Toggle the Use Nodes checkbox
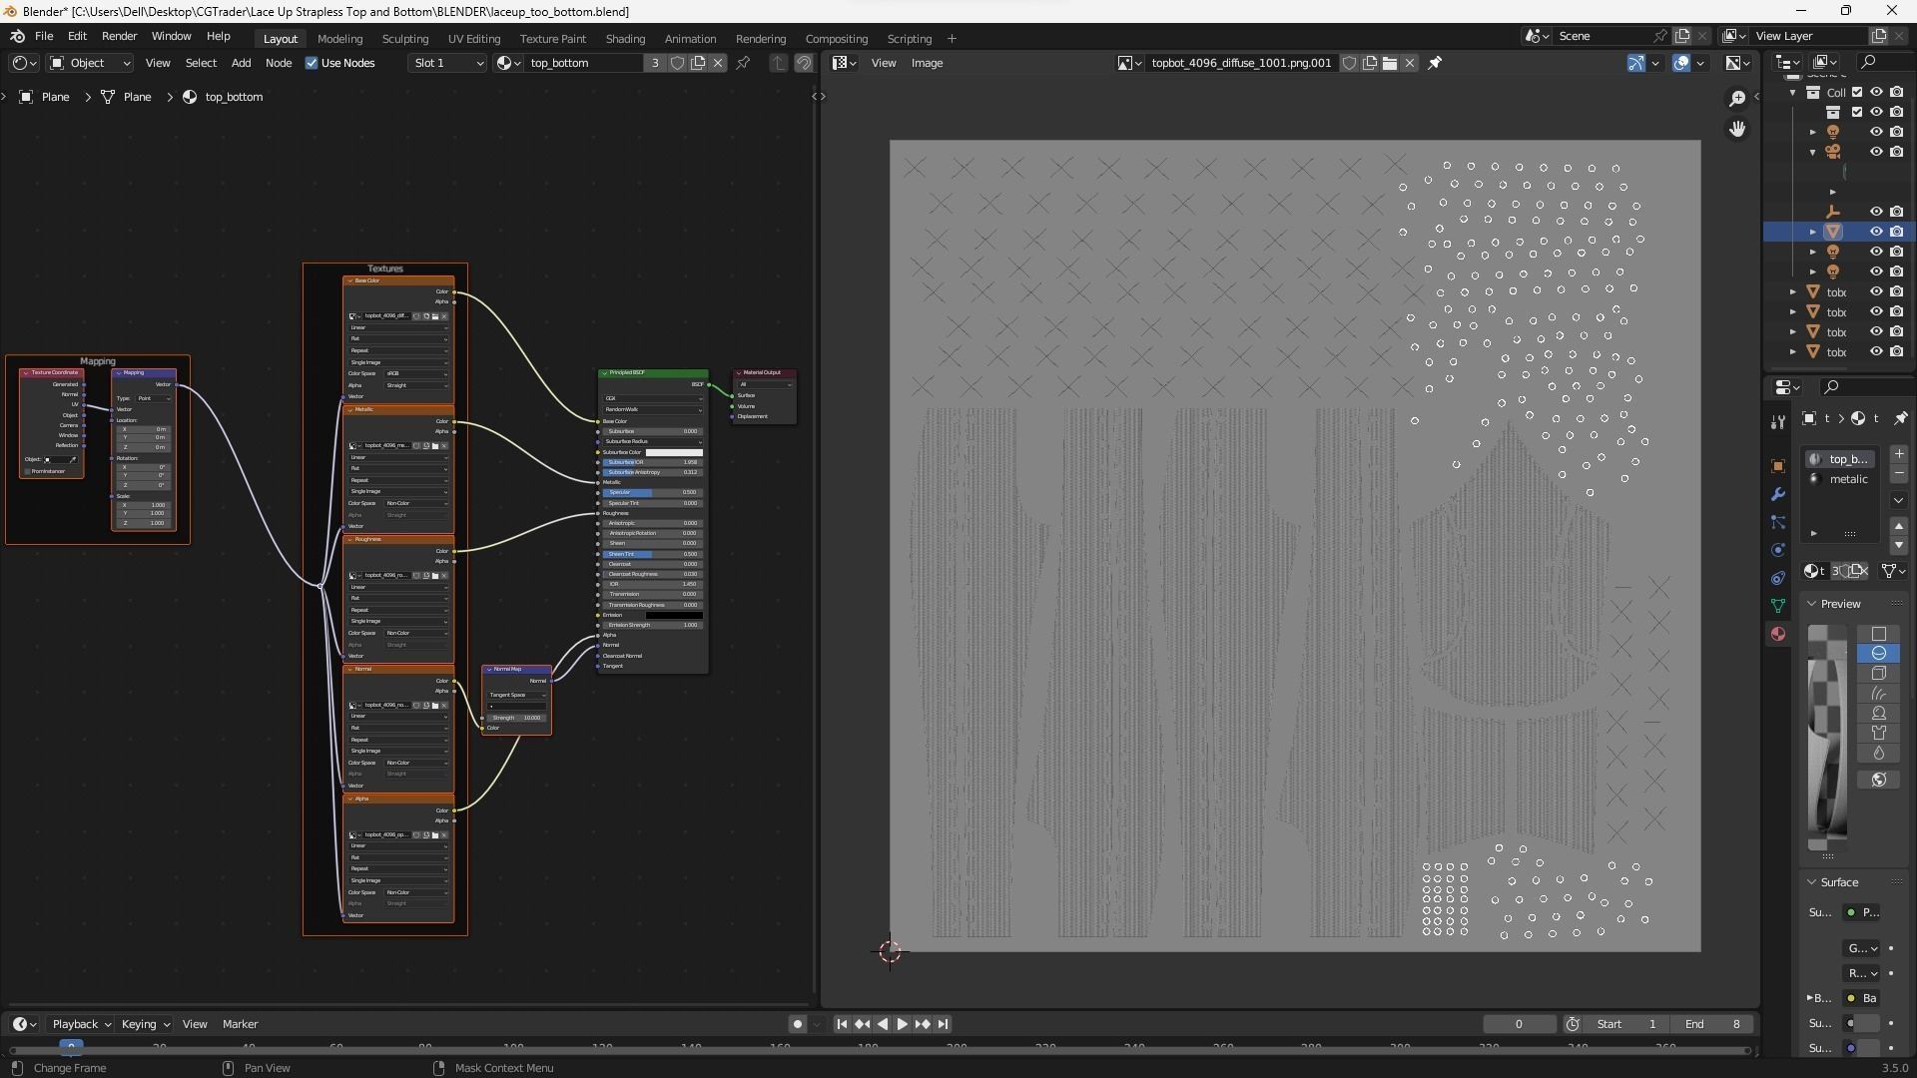The image size is (1917, 1078). coord(312,63)
